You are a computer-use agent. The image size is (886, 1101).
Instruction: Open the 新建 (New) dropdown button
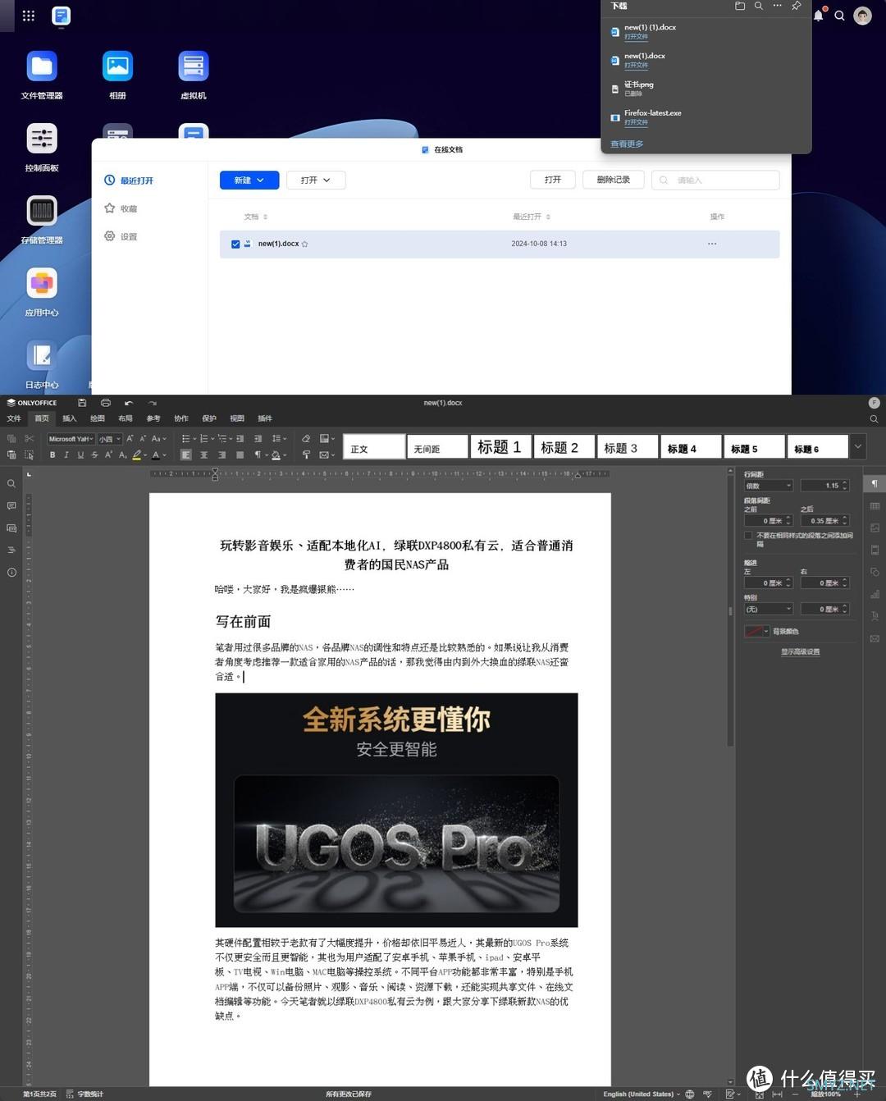(249, 180)
